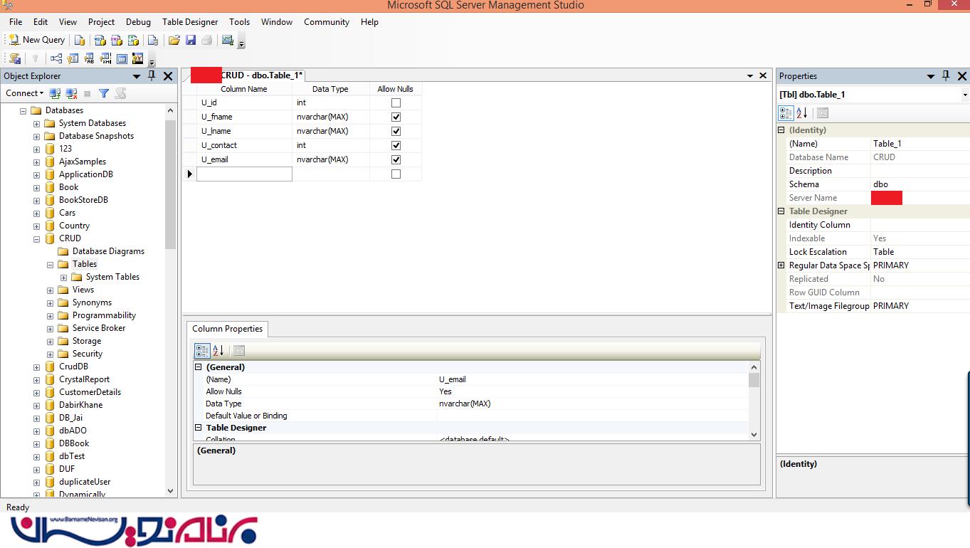Click the Open File folder icon
The height and width of the screenshot is (548, 970).
174,41
